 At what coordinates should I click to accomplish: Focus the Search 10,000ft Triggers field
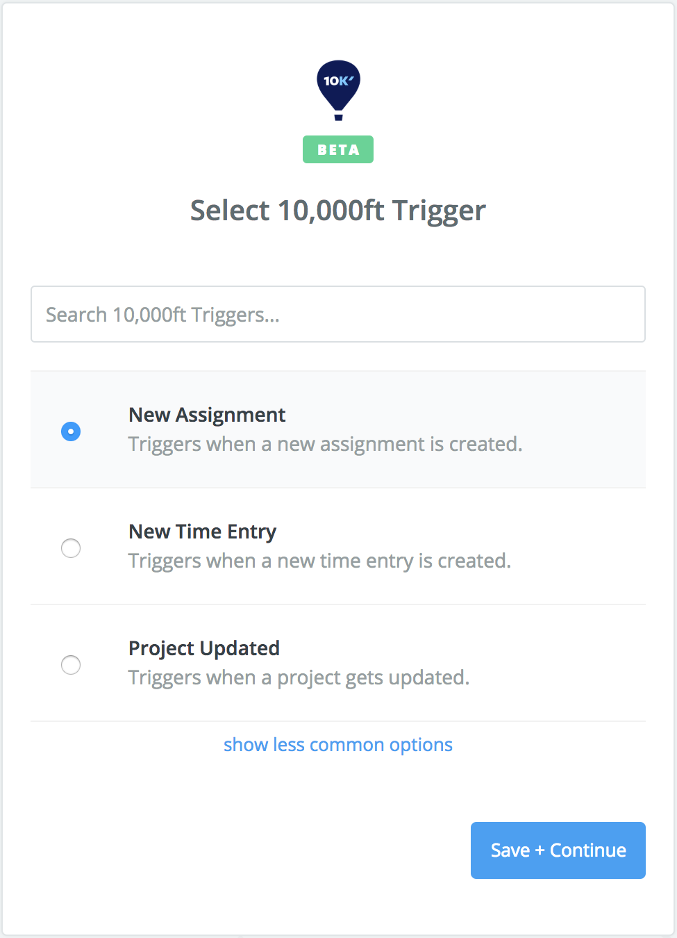tap(338, 315)
